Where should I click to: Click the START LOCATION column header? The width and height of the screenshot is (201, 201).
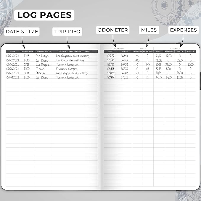pyautogui.click(x=43, y=52)
